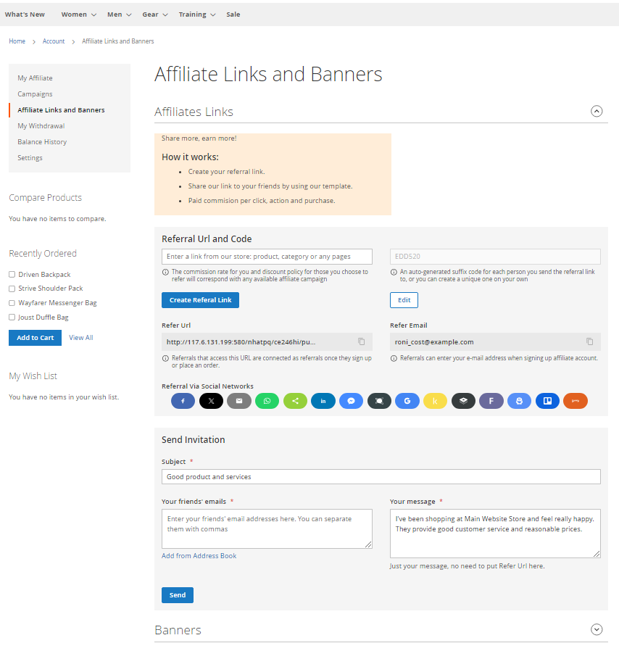Select the Joust Duffle Bag checkbox
The width and height of the screenshot is (619, 651).
[12, 318]
